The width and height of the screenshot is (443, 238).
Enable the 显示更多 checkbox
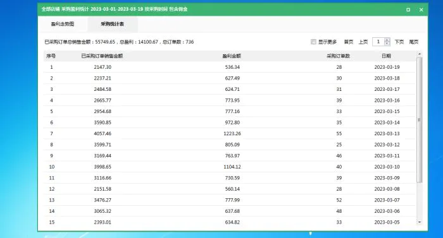click(313, 42)
